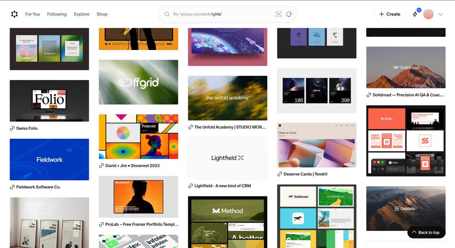Open the Lightfield CRM link
The height and width of the screenshot is (248, 455).
pyautogui.click(x=223, y=186)
